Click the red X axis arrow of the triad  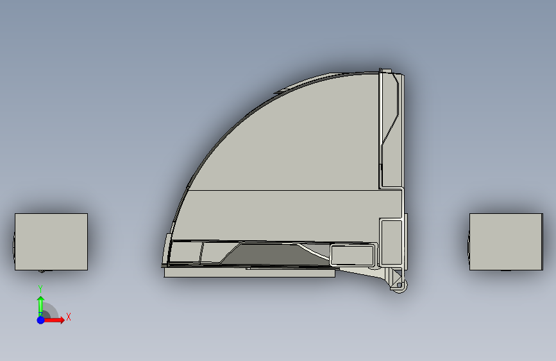[x=55, y=320]
